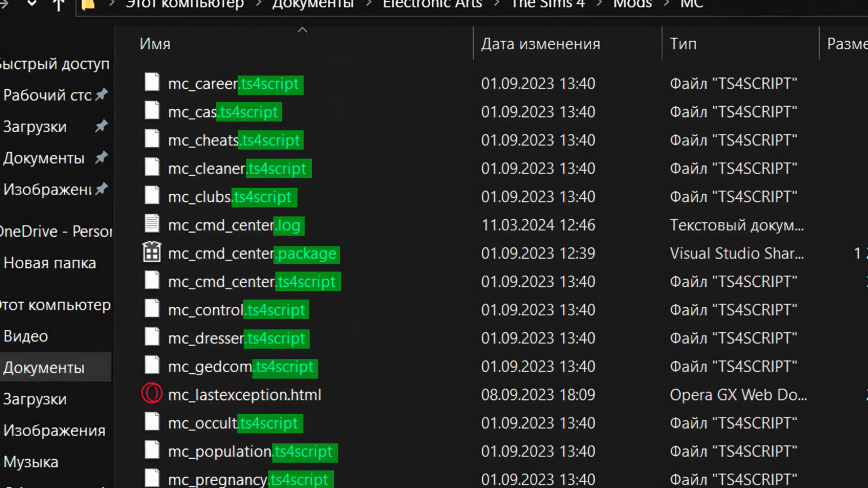Expand breadcrumb chevron after Mods
This screenshot has height=488, width=868.
[666, 5]
